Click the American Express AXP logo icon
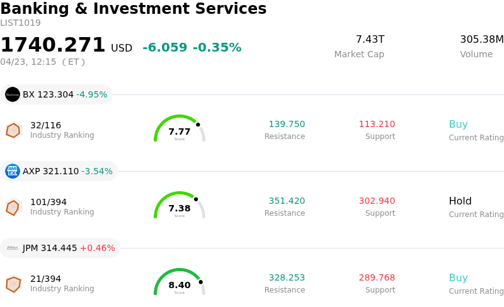The image size is (504, 307). [x=13, y=171]
